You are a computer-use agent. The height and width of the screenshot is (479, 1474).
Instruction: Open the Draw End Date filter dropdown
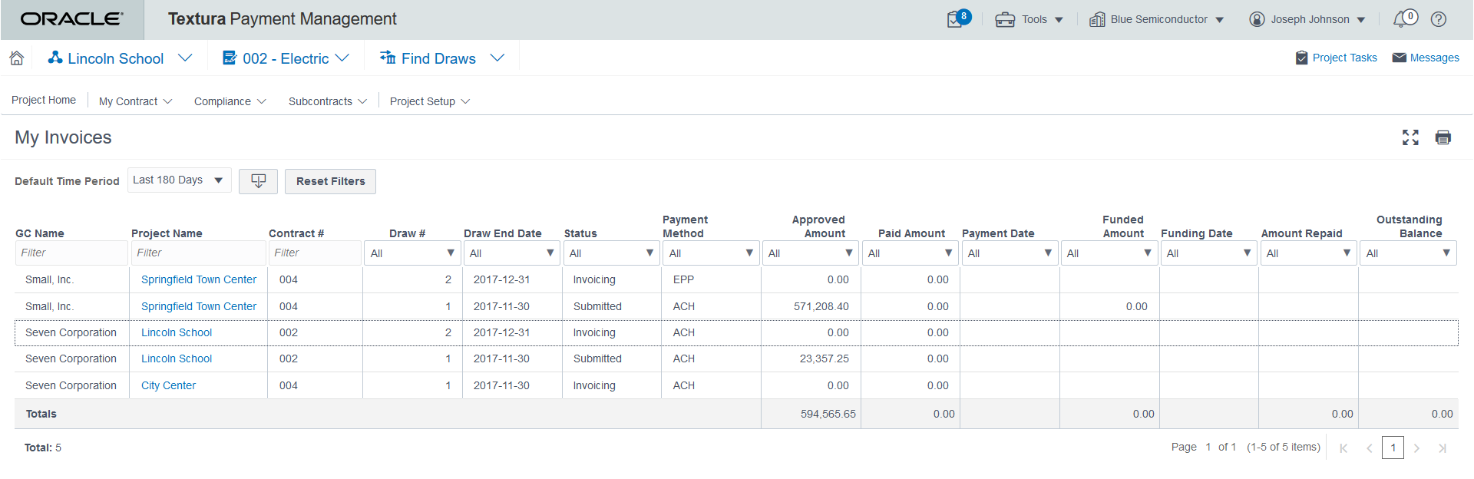[511, 253]
